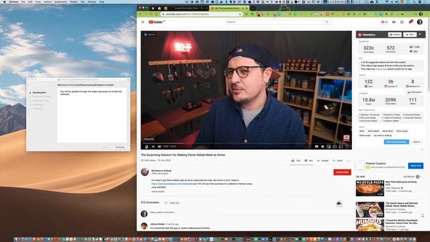Open the Apple menu
The height and width of the screenshot is (242, 430).
[5, 1]
